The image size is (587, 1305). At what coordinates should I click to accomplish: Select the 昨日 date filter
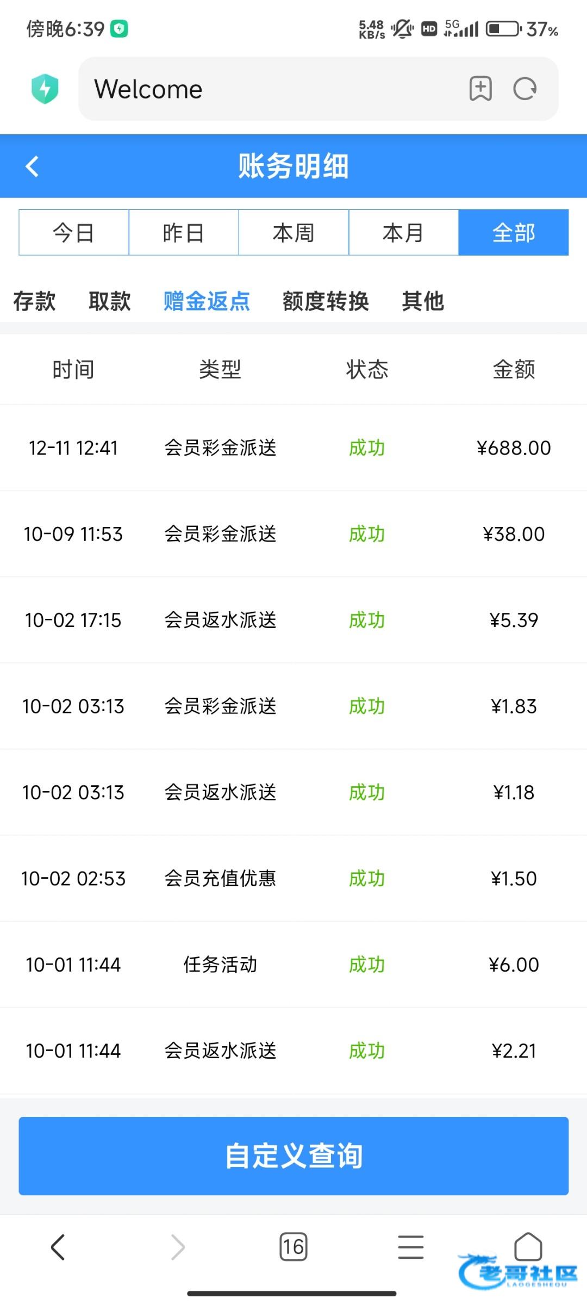click(x=184, y=233)
